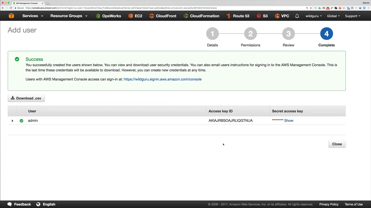The image size is (371, 208).
Task: Open the notifications bell
Action: 297,16
